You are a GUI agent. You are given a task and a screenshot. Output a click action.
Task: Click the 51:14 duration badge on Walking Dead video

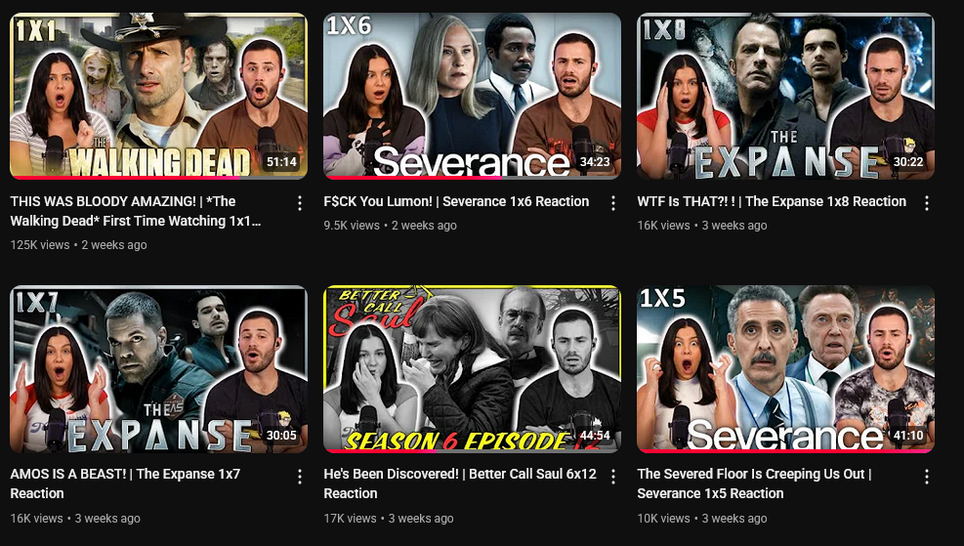tap(281, 162)
